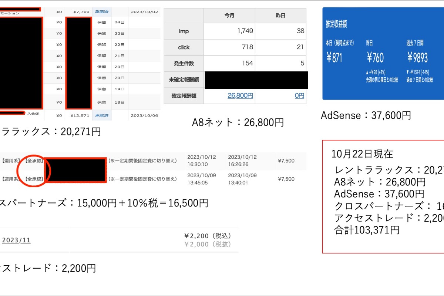Open the 2023/11 payment month link
Image resolution: width=444 pixels, height=296 pixels.
click(16, 240)
